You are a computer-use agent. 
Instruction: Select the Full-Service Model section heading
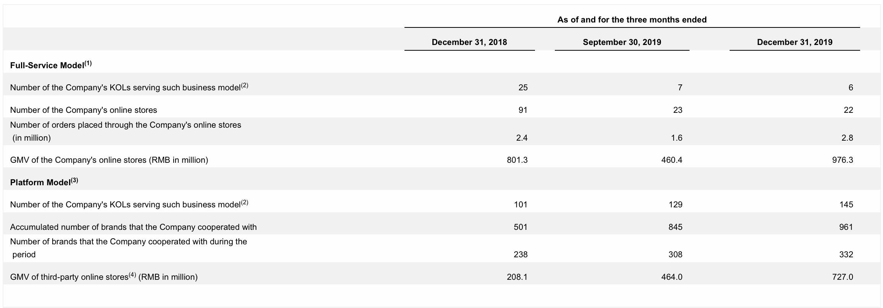point(51,65)
